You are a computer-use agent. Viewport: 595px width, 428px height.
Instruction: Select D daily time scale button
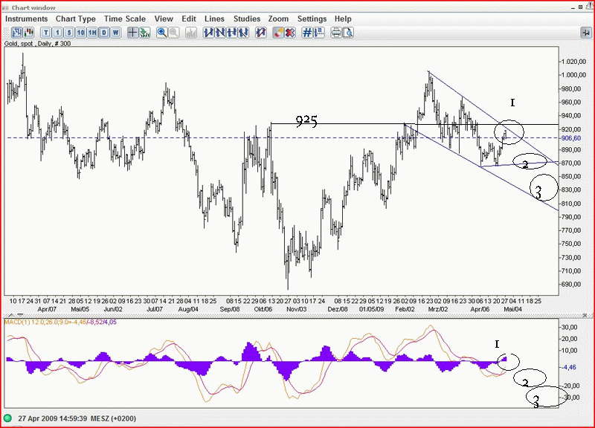pos(104,33)
